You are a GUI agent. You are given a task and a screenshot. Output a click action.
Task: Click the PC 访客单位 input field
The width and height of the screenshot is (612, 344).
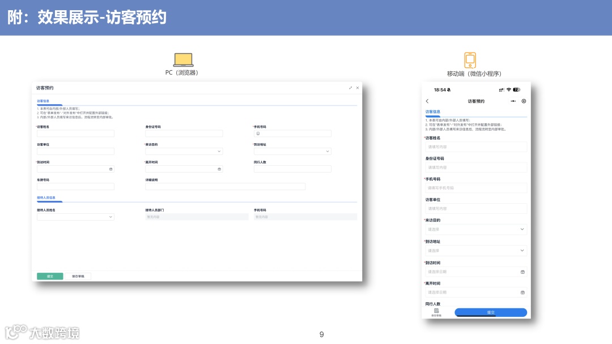click(x=75, y=151)
